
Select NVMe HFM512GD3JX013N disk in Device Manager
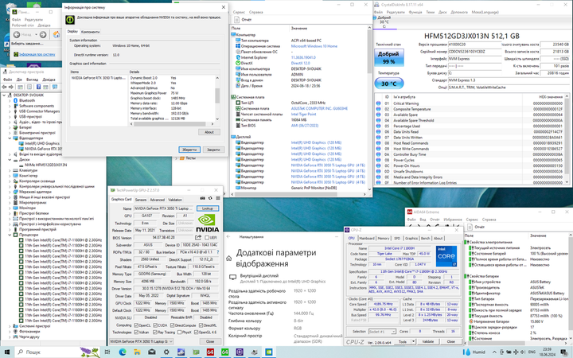click(x=45, y=165)
